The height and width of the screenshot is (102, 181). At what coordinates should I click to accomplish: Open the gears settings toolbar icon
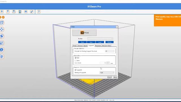pyautogui.click(x=32, y=12)
